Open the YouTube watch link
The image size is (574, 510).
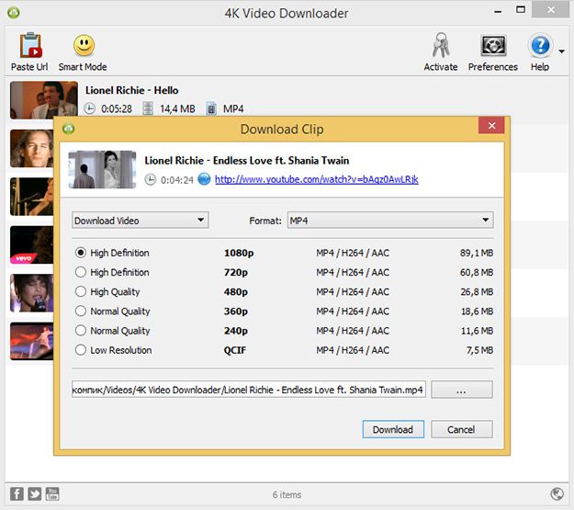(317, 179)
